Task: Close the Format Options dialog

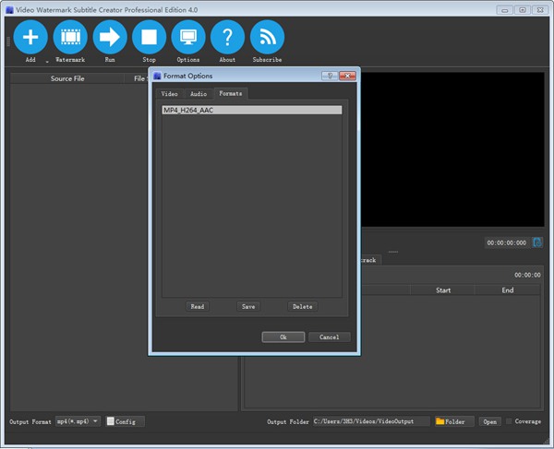Action: click(347, 76)
